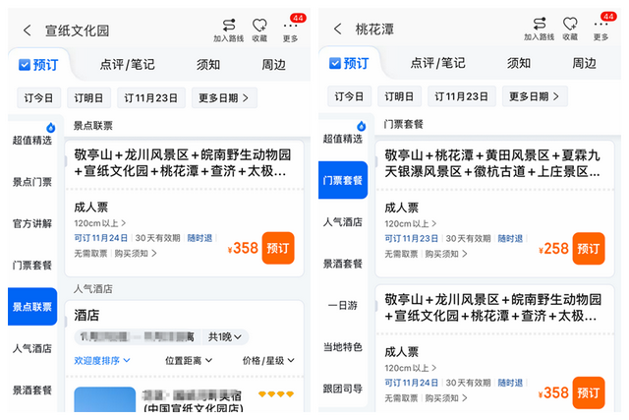Choose 订明日 on 宣纸文化园 page
This screenshot has height=420, width=629.
tap(88, 98)
